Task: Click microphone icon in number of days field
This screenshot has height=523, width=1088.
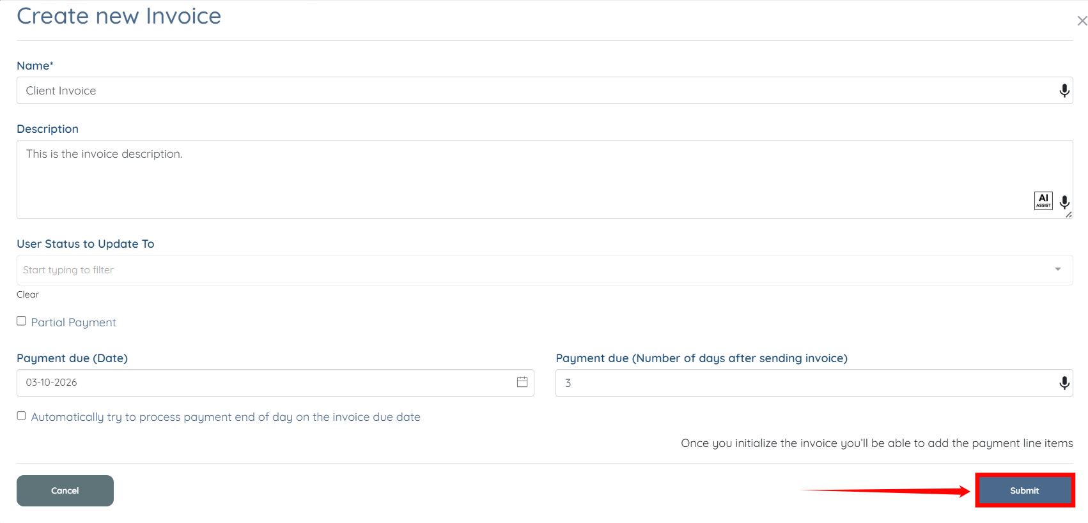Action: [x=1064, y=383]
